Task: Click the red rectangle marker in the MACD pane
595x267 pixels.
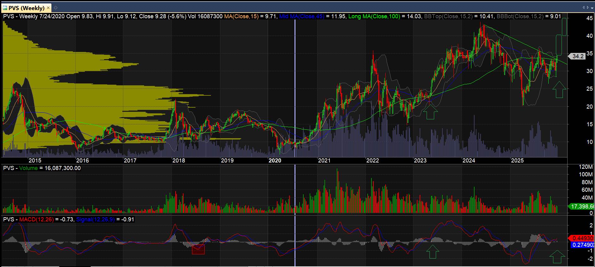Action: [198, 249]
